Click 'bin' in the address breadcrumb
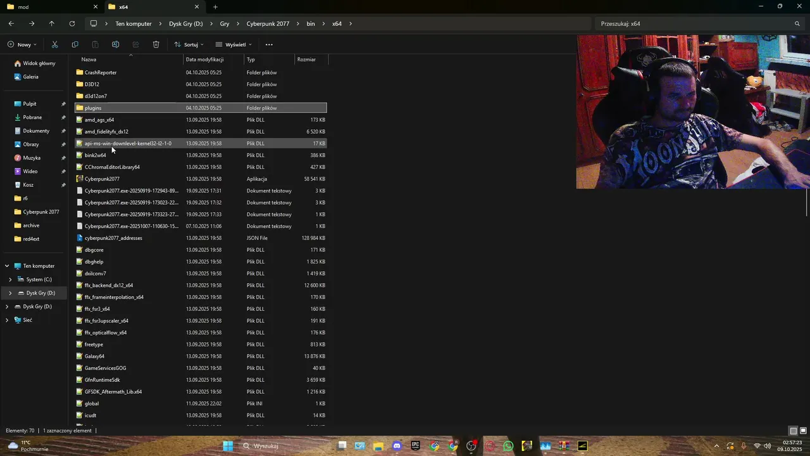Image resolution: width=810 pixels, height=456 pixels. 311,23
